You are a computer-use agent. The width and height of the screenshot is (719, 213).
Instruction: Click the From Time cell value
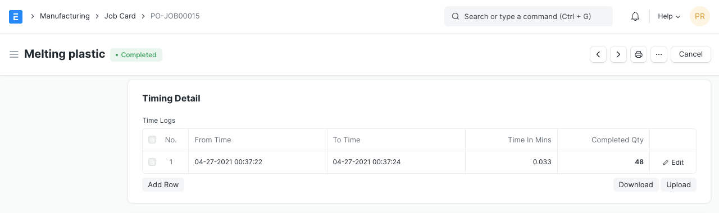pos(229,162)
